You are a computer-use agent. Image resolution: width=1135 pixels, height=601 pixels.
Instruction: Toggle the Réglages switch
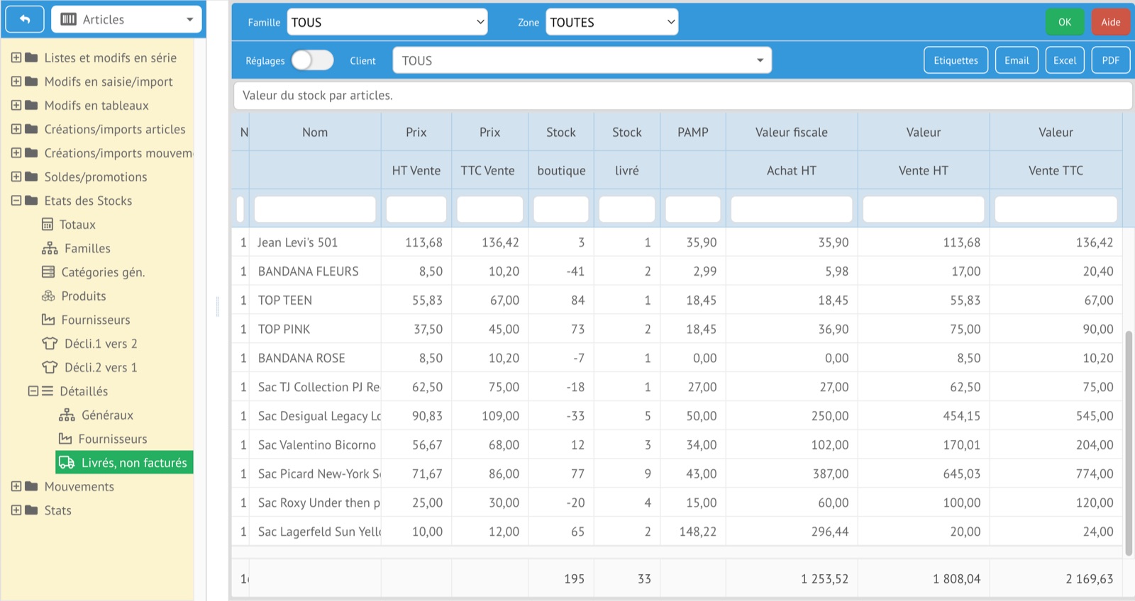pyautogui.click(x=312, y=60)
